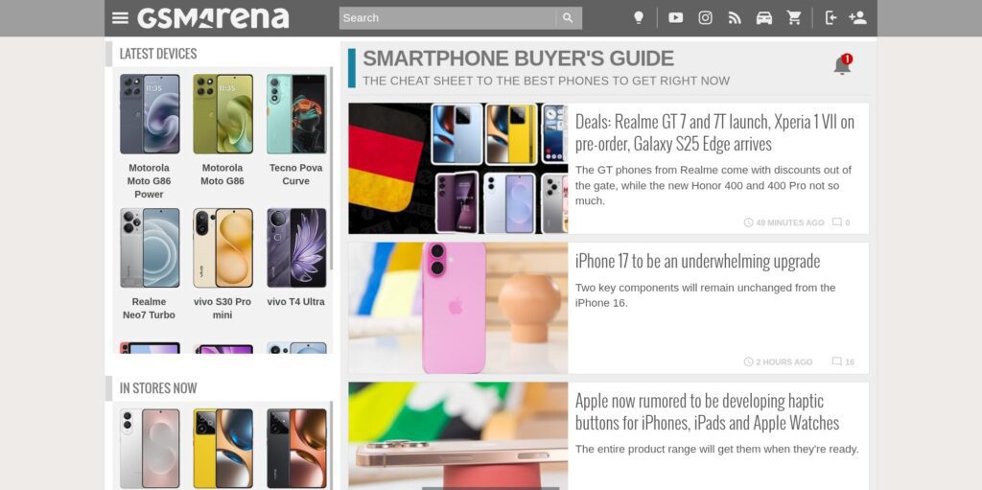Click the latest devices list scrollbar

click(331, 168)
